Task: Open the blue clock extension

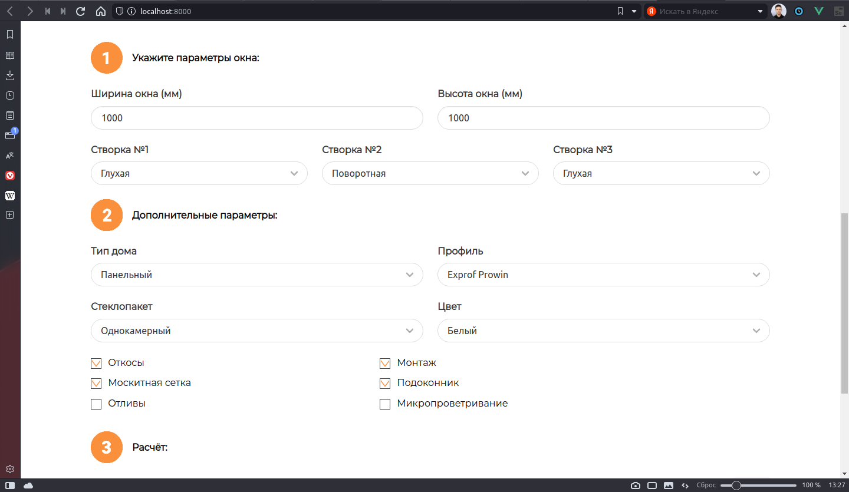Action: tap(799, 11)
